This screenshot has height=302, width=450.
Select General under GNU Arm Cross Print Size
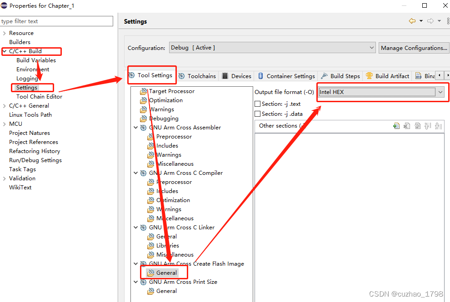coord(166,291)
